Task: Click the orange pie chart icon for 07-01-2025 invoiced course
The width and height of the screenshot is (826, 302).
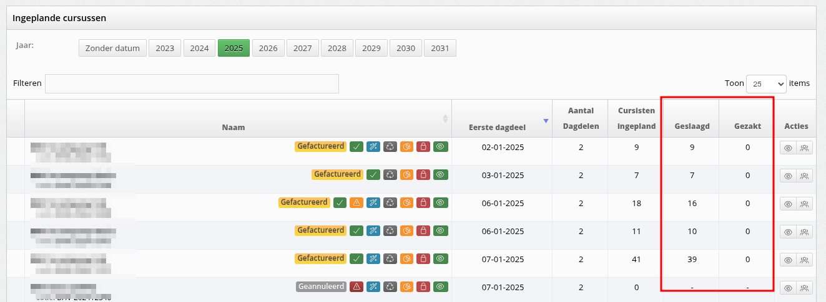Action: click(407, 259)
